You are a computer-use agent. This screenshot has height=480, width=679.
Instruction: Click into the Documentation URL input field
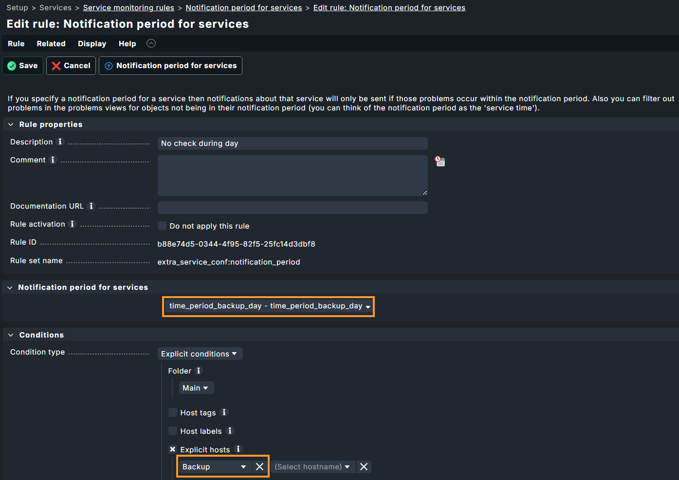point(293,208)
